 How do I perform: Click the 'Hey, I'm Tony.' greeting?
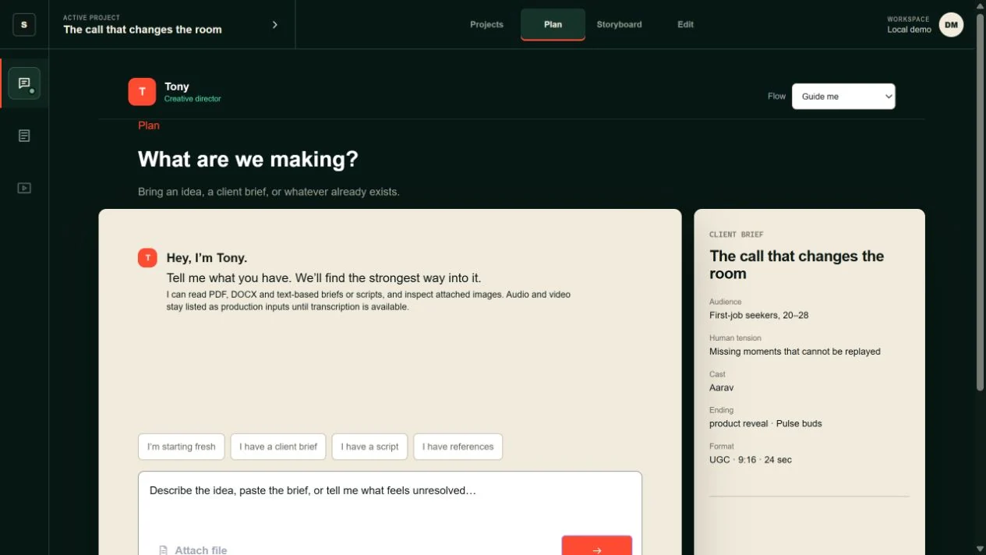[207, 258]
